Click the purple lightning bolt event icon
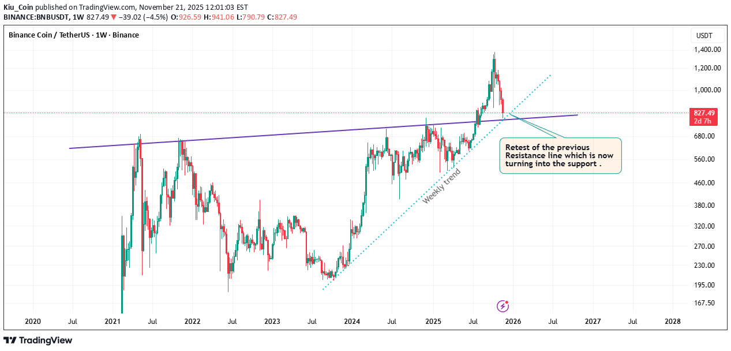The width and height of the screenshot is (731, 351). (x=503, y=306)
